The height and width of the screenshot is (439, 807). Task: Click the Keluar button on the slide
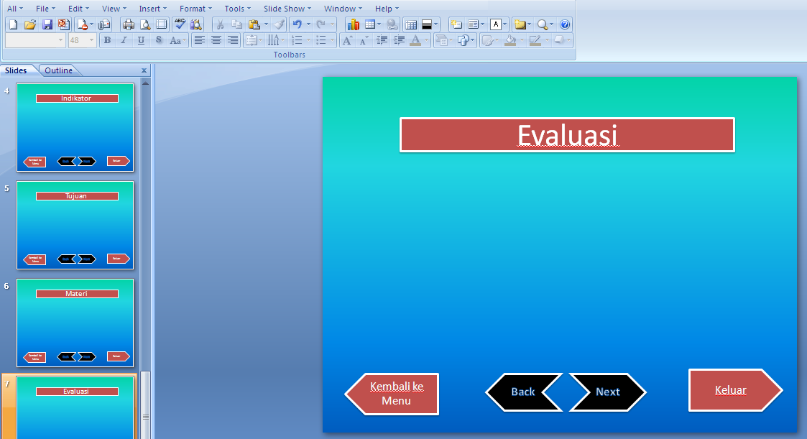(731, 390)
